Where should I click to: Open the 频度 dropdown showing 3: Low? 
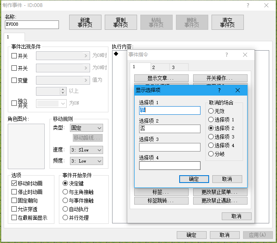(x=86, y=161)
